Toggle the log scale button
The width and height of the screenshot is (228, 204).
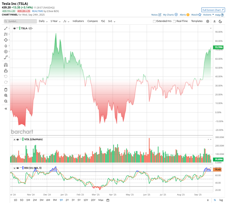(x=221, y=200)
